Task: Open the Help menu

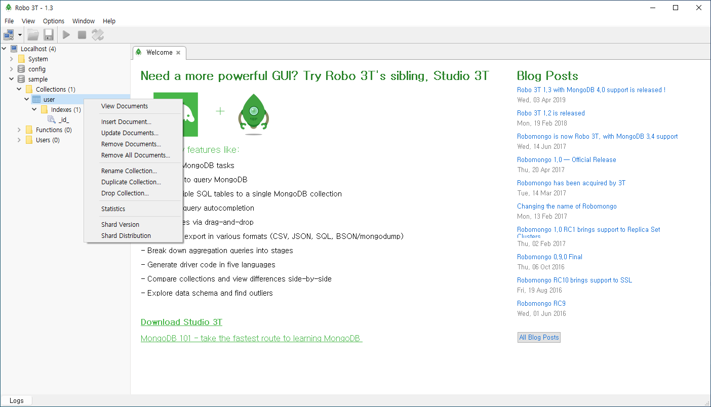Action: click(109, 21)
